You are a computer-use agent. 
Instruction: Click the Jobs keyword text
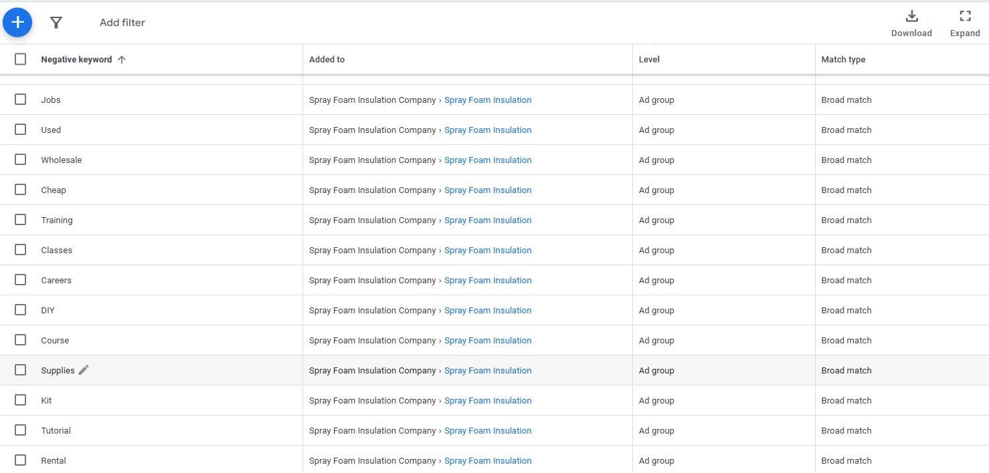[51, 100]
